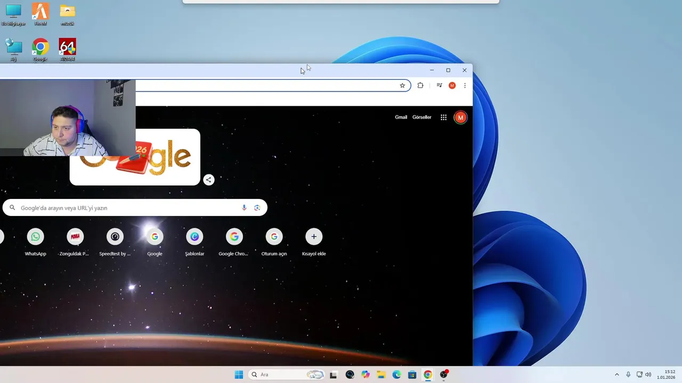Open Chrome three-dot menu
Screen dimensions: 682x383
(x=465, y=86)
